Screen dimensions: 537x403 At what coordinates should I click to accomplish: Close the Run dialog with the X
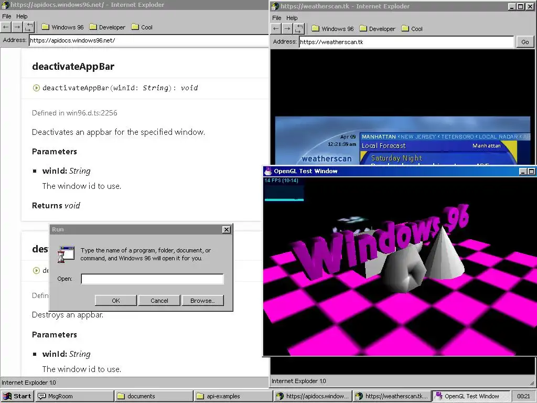click(x=227, y=230)
